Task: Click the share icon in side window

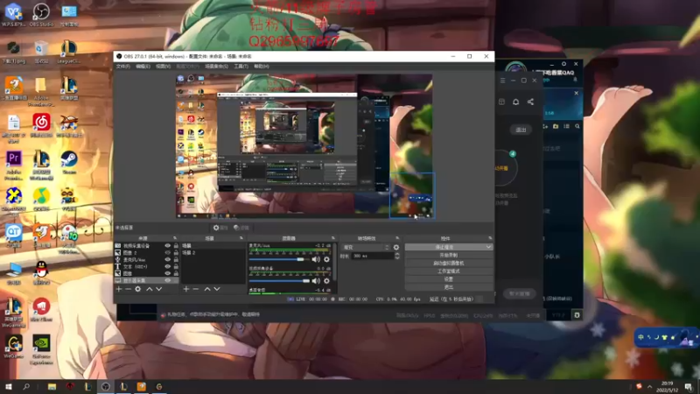Action: click(530, 102)
